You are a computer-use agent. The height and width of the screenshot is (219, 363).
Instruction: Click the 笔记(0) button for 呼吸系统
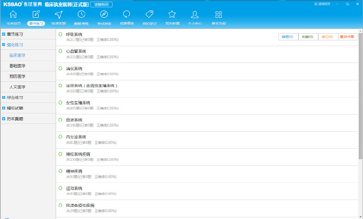(328, 37)
